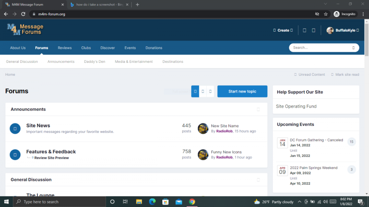The height and width of the screenshot is (207, 369).
Task: Click the Site News forum icon
Action: 15,129
